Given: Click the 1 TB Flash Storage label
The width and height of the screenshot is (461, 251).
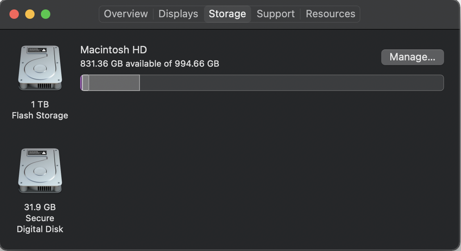Looking at the screenshot, I should pyautogui.click(x=40, y=110).
